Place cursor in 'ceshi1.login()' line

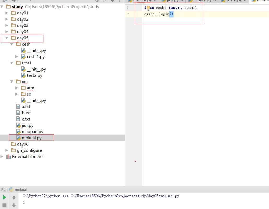(x=159, y=14)
